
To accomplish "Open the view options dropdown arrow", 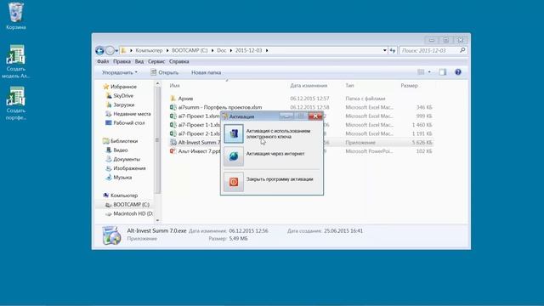I will click(x=429, y=72).
